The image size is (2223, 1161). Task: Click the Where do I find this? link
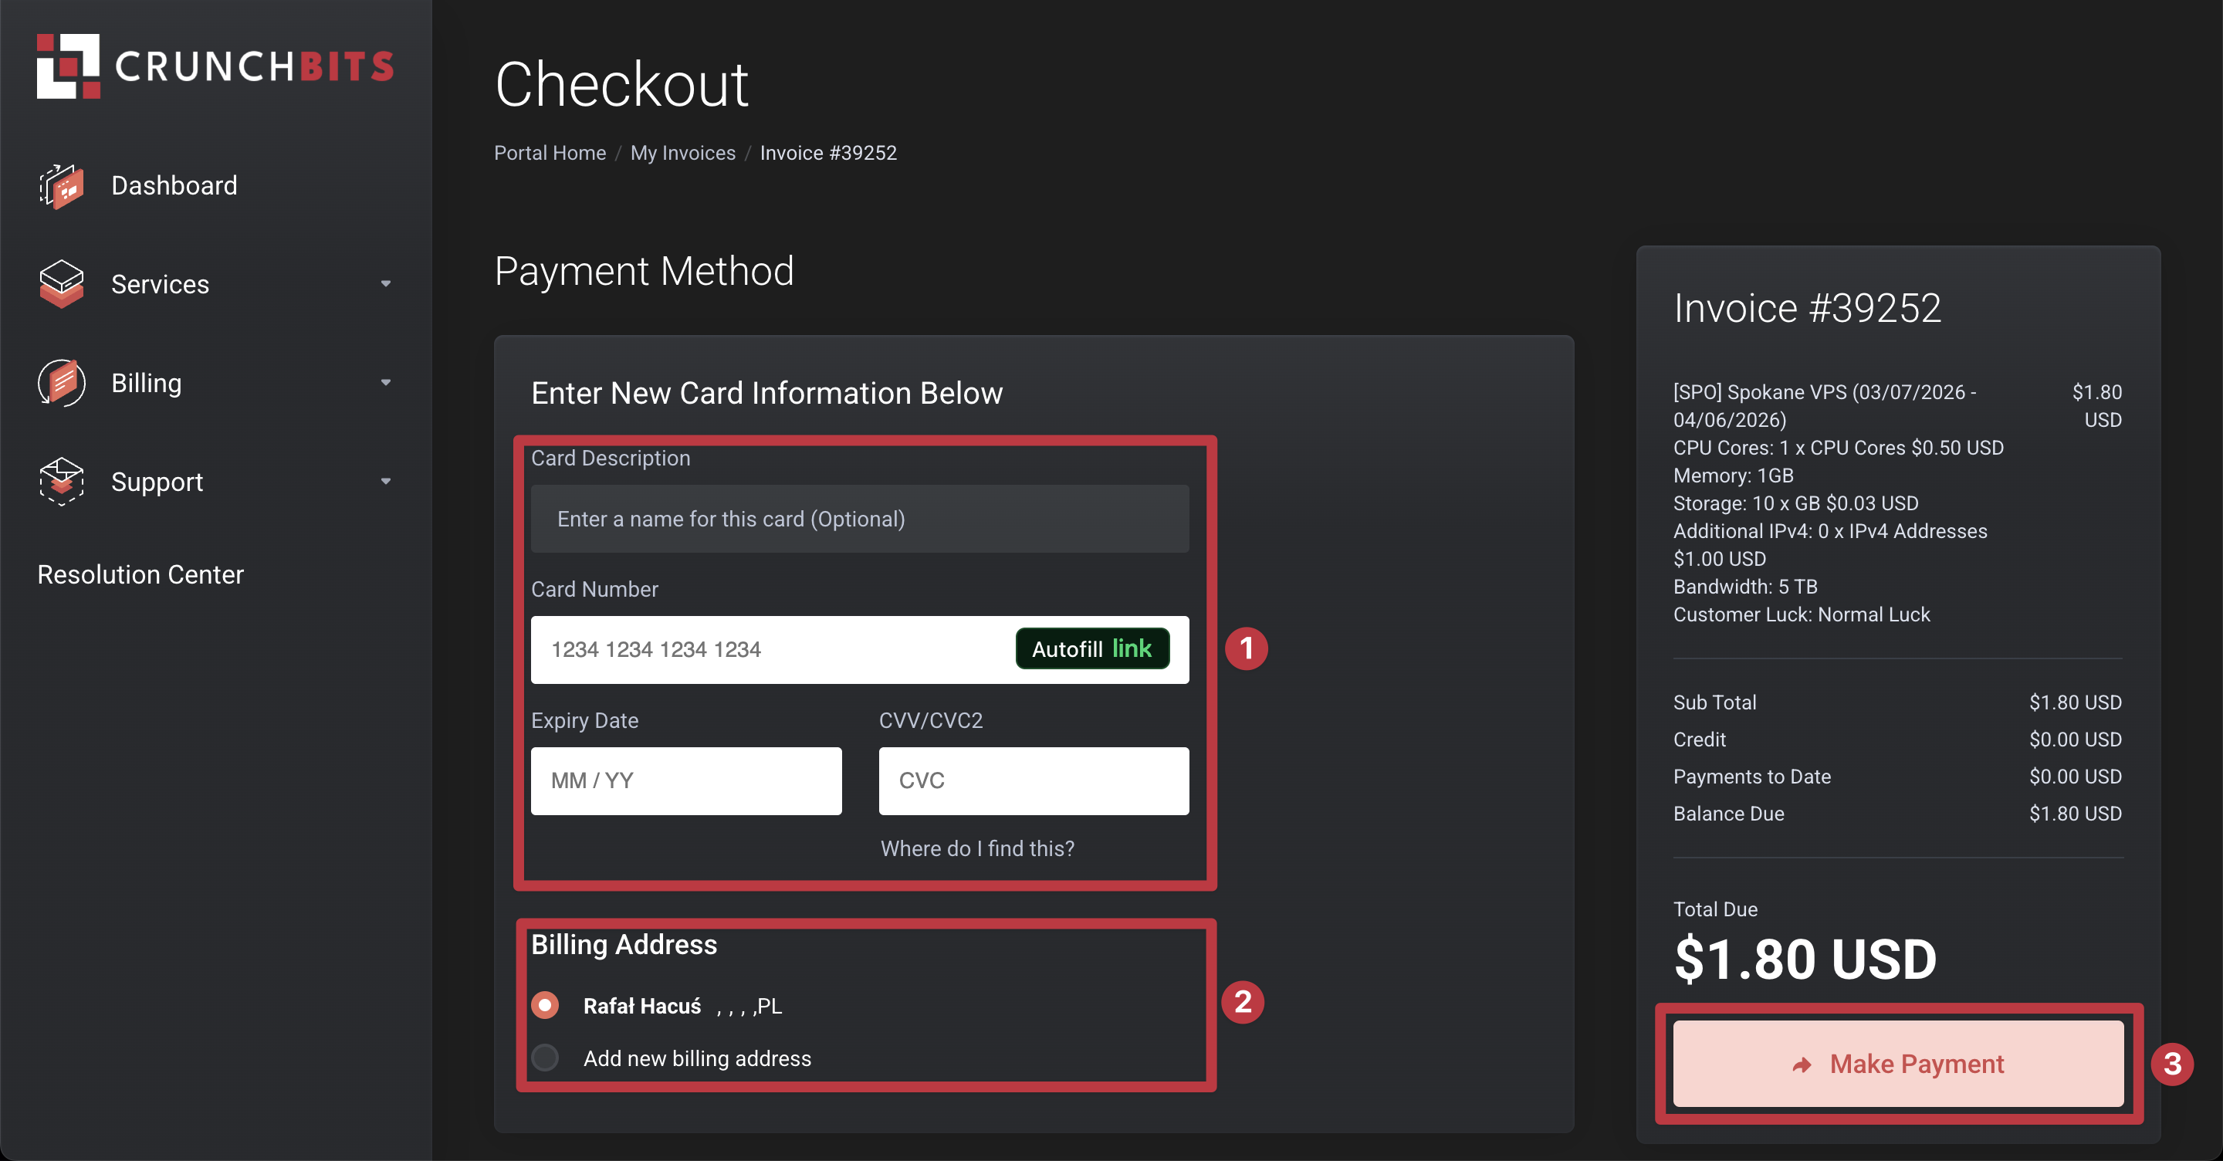coord(977,848)
